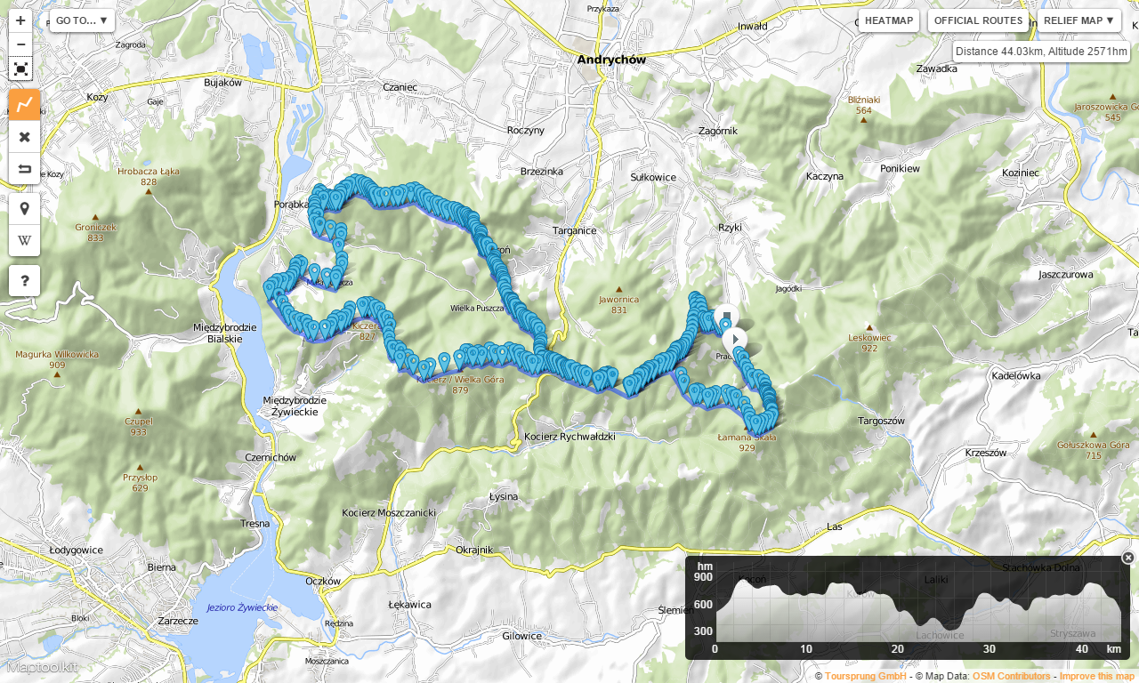Undo the last route point
The height and width of the screenshot is (683, 1139).
click(25, 168)
